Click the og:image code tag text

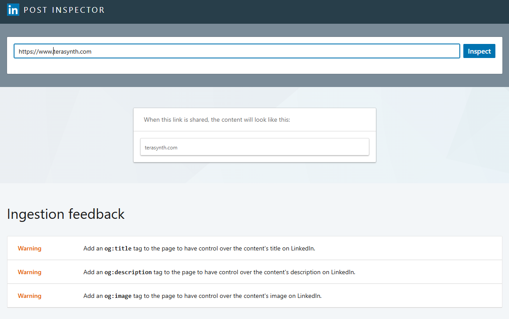click(118, 296)
